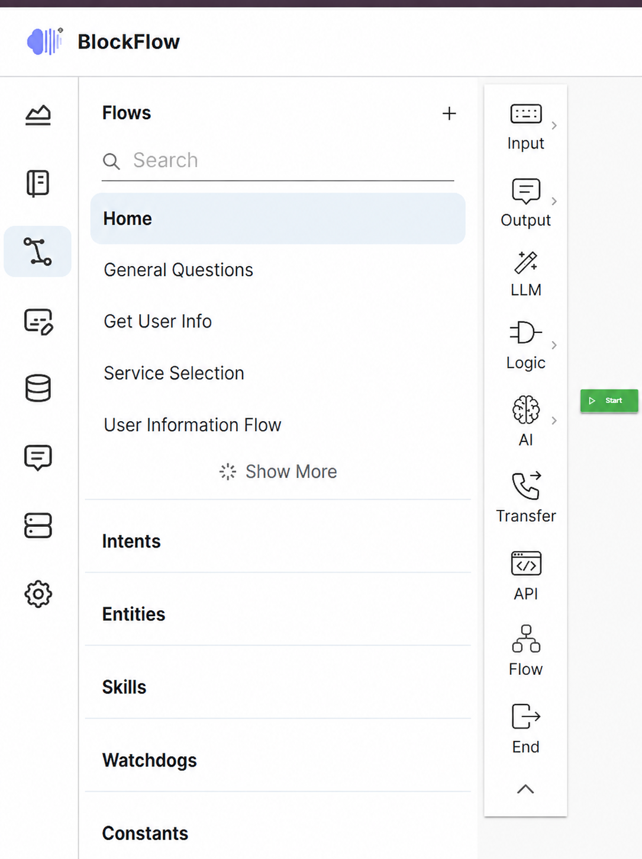Screen dimensions: 642x859
Task: Collapse the block palette with up chevron
Action: (x=525, y=789)
